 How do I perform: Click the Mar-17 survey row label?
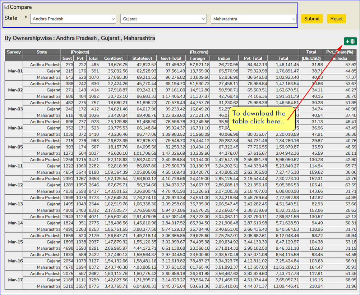[15, 280]
